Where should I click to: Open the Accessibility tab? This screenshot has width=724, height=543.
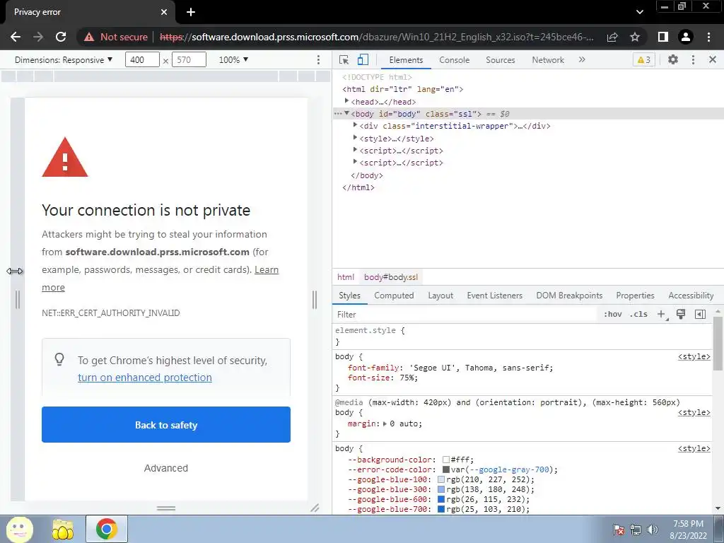click(691, 296)
